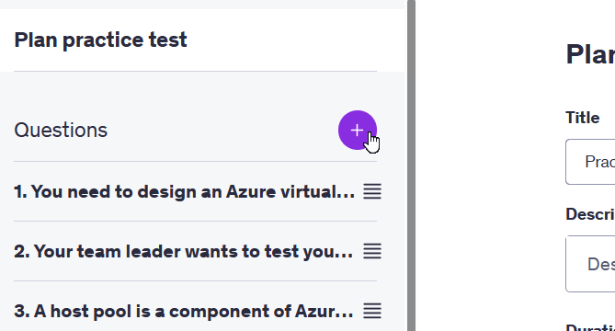The height and width of the screenshot is (331, 615).
Task: Click the word Azure in question 1
Action: pos(251,192)
